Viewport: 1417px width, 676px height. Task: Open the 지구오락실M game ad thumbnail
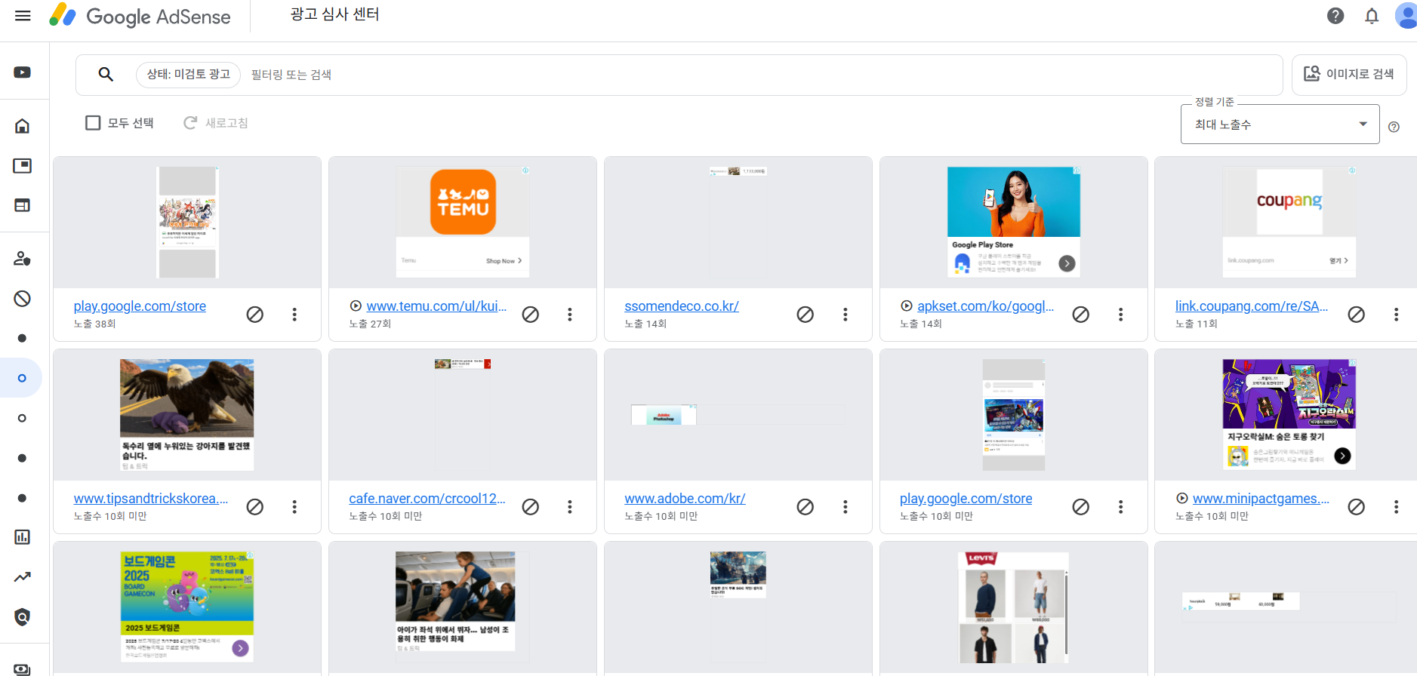click(1289, 415)
